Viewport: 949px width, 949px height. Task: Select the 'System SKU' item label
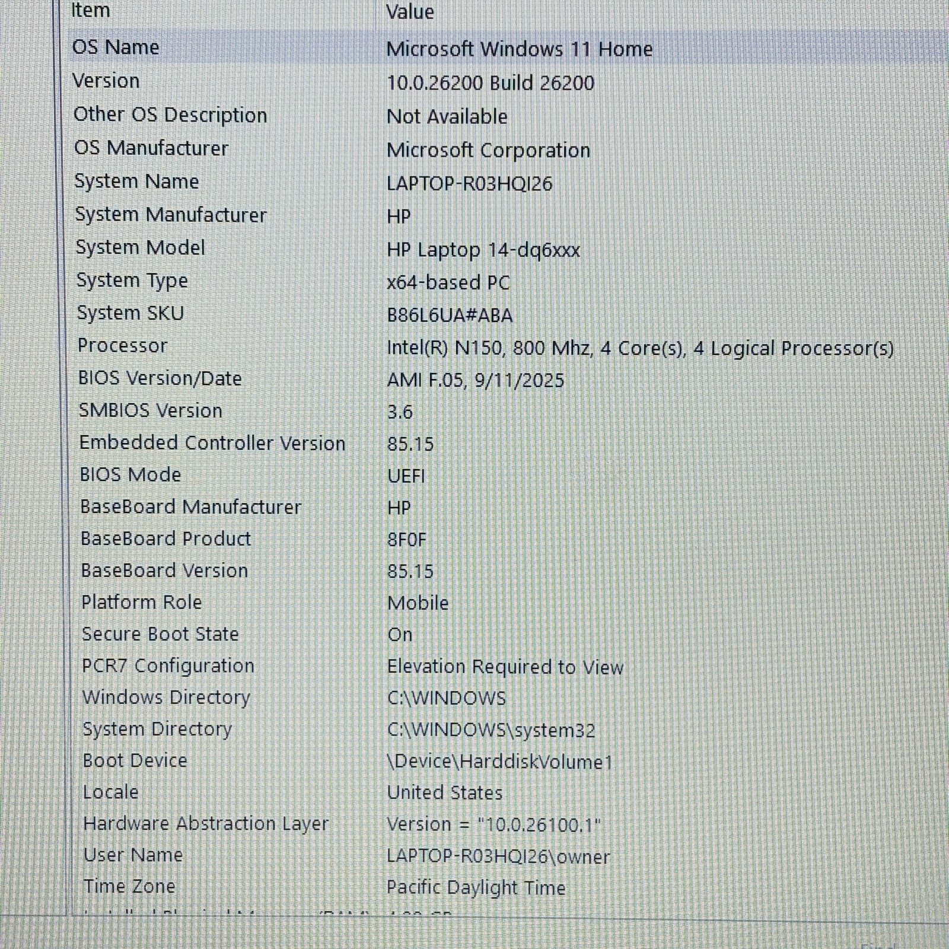(130, 313)
